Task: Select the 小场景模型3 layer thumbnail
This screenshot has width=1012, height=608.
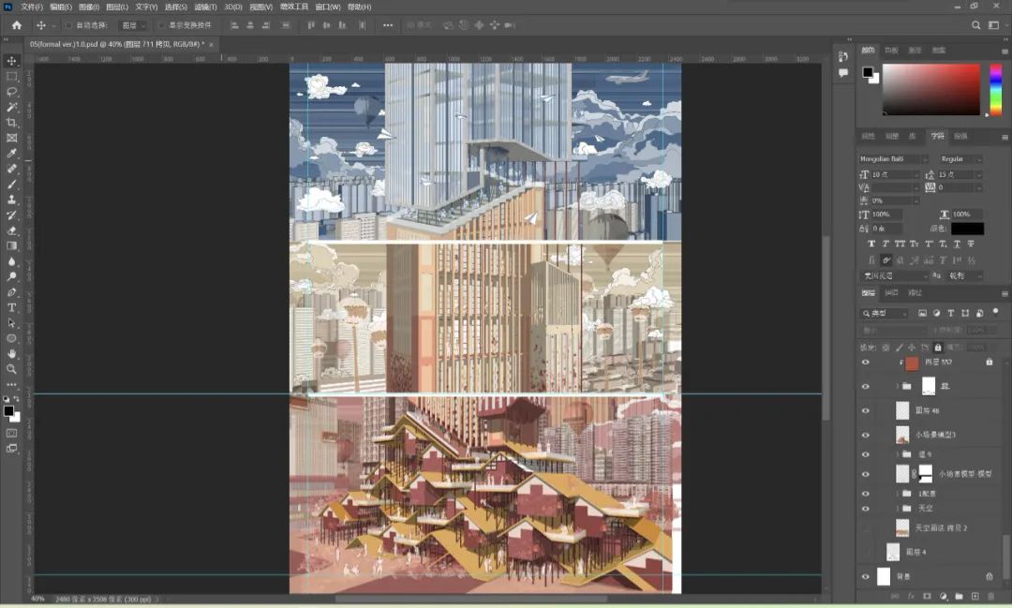Action: (902, 435)
